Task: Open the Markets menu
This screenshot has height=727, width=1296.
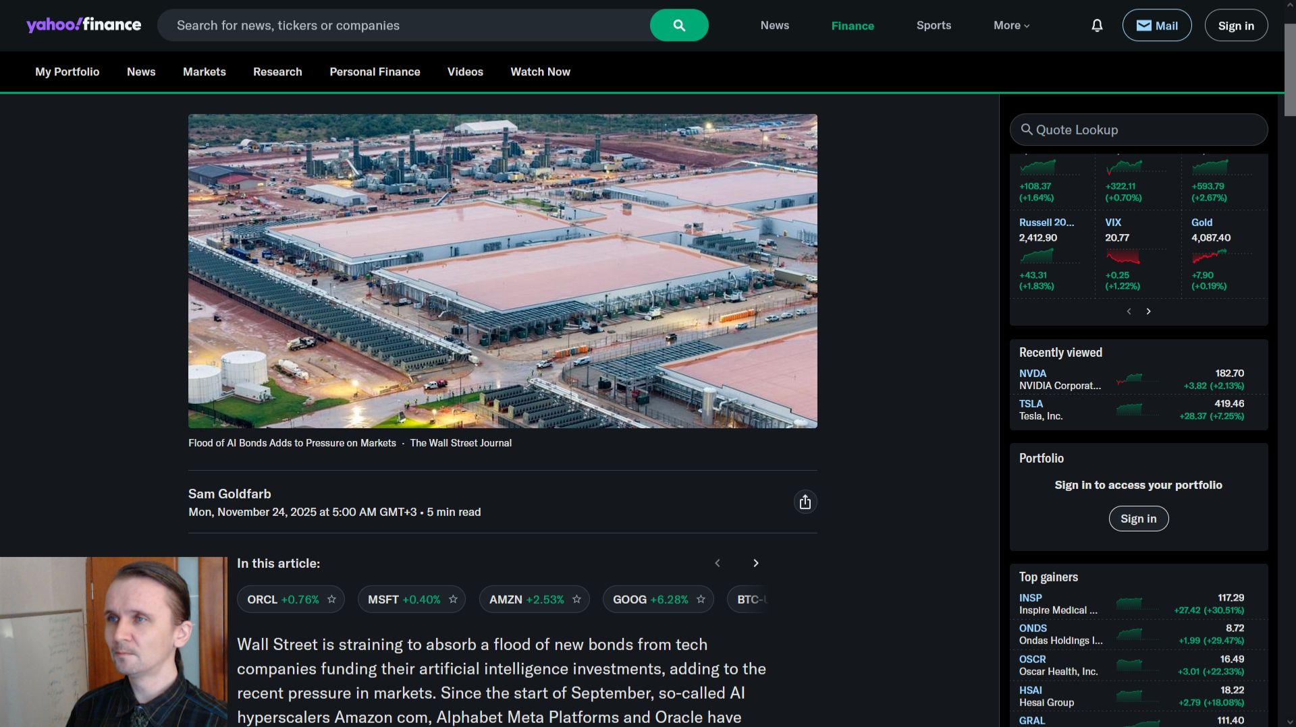Action: [x=205, y=71]
